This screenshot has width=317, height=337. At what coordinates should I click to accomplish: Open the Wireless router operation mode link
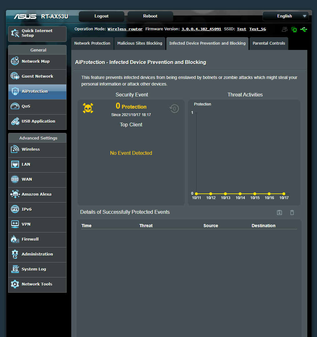(125, 29)
